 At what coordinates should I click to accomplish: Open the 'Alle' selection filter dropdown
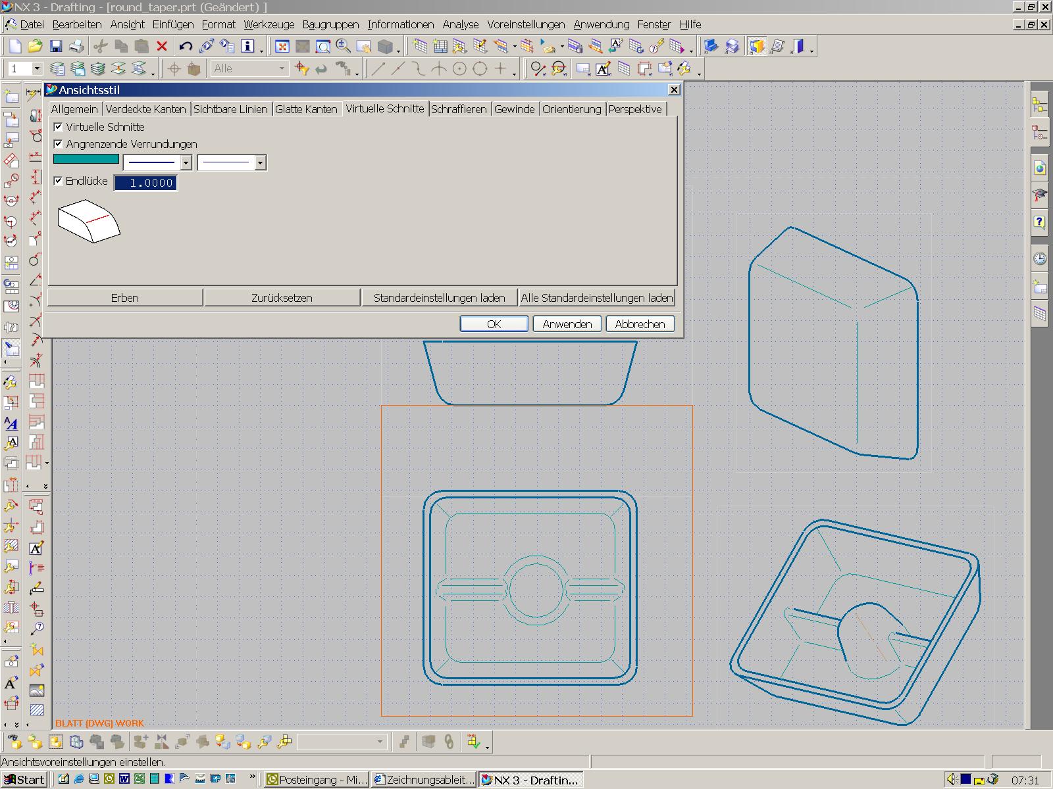[x=282, y=68]
